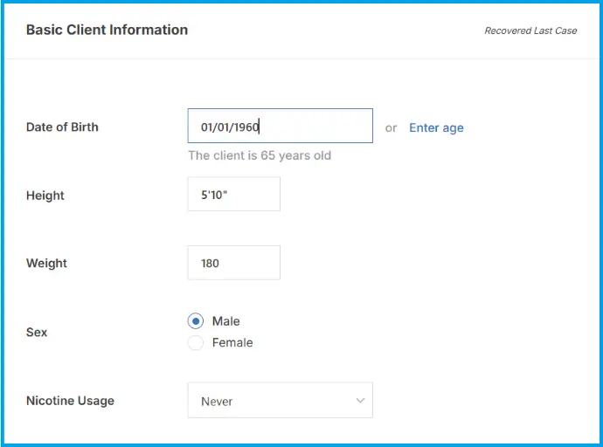
Task: Click the chevron arrow in Nicotine dropdown
Action: pos(360,401)
